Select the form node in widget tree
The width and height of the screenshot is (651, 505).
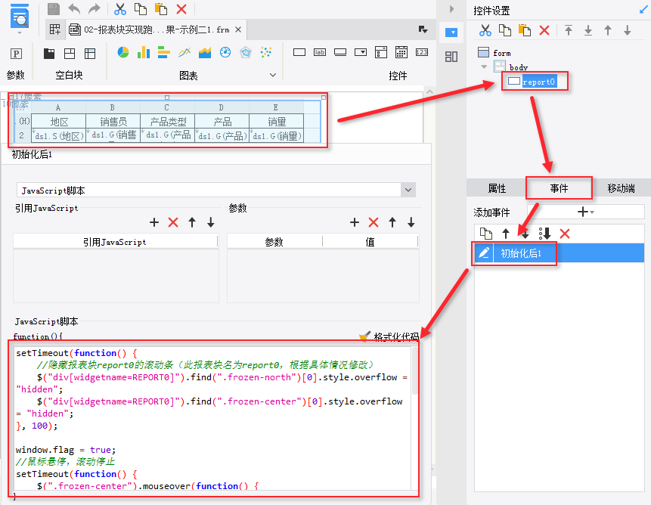tap(501, 53)
